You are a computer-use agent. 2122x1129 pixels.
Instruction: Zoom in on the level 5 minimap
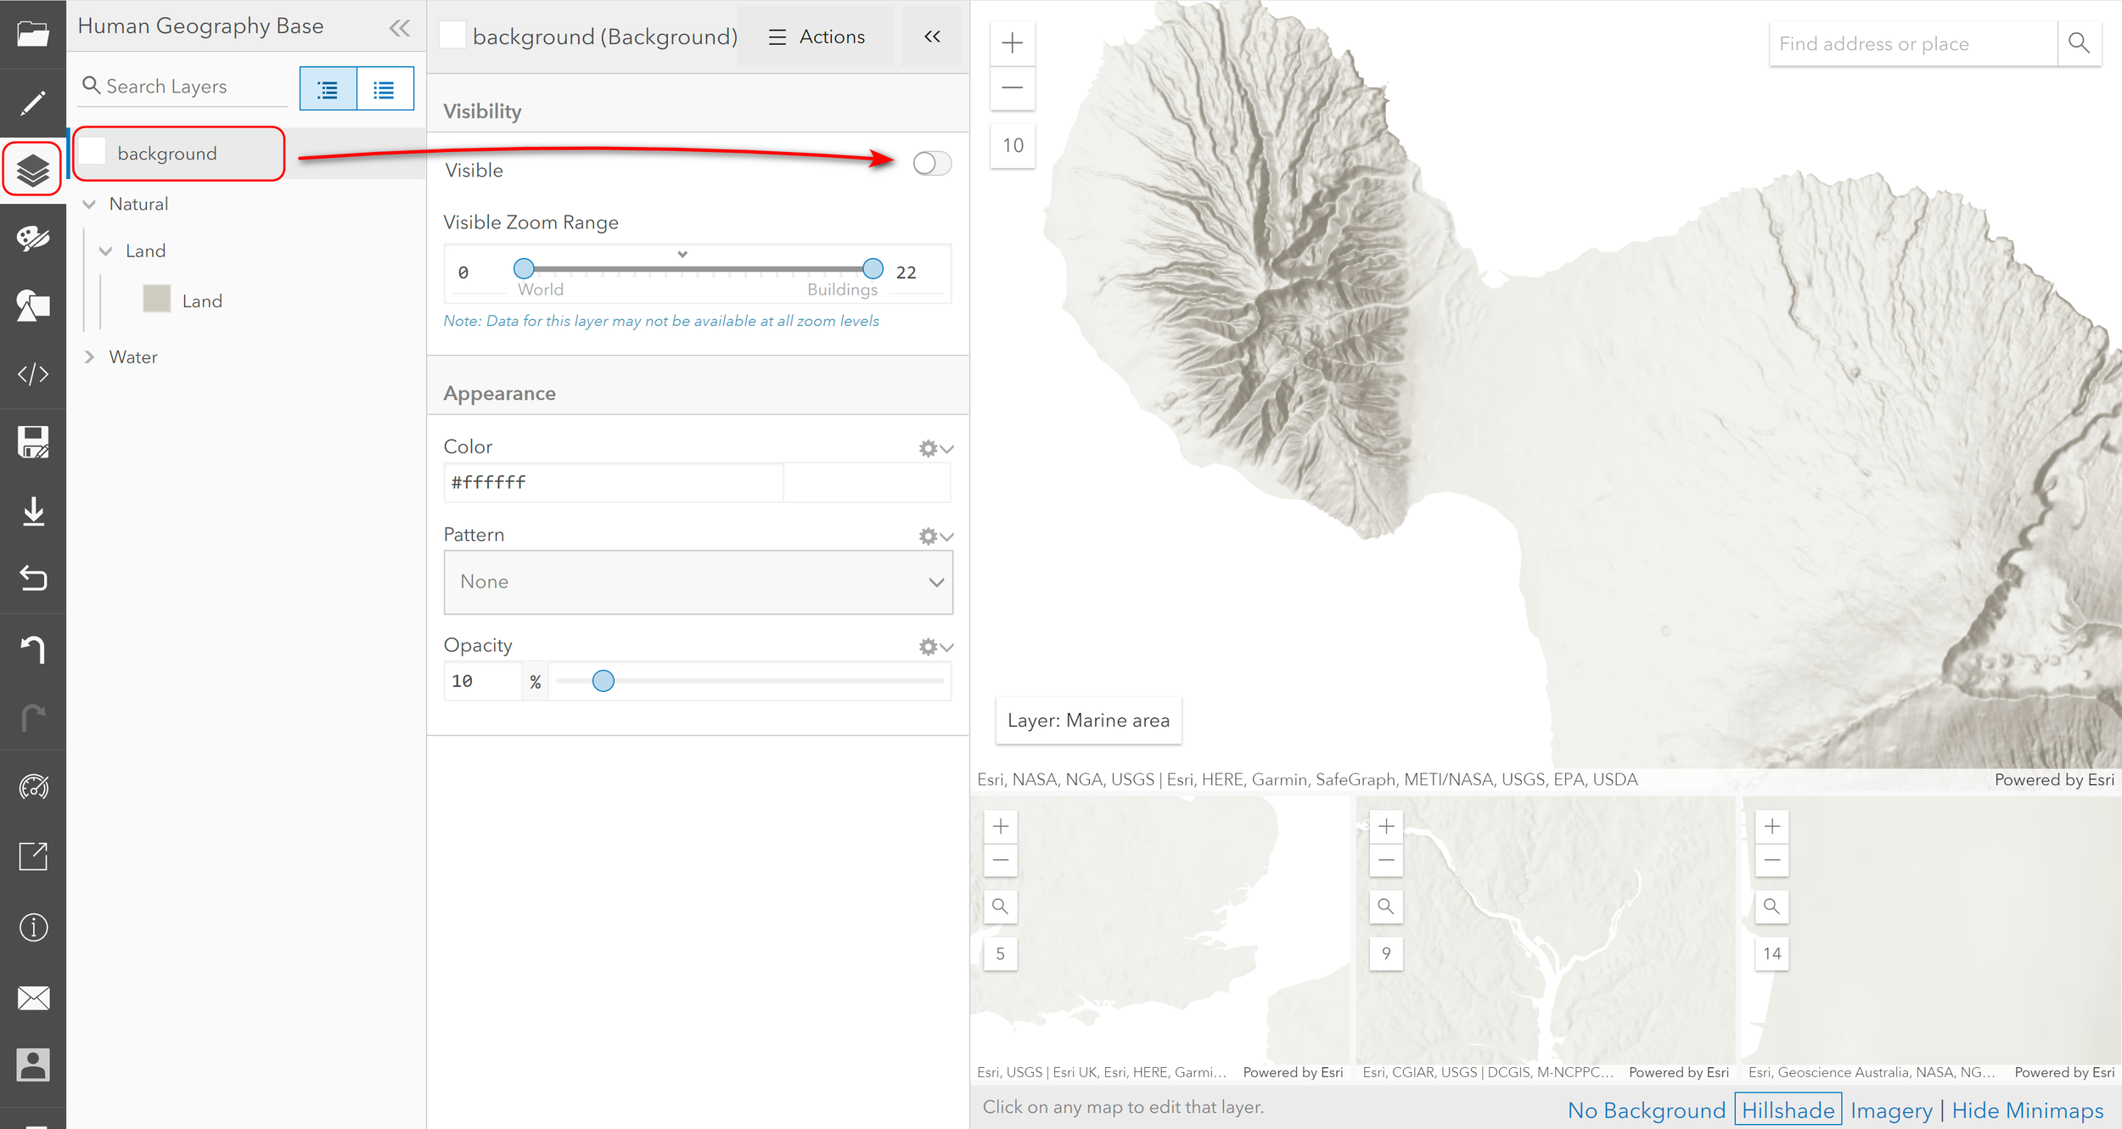[1001, 827]
